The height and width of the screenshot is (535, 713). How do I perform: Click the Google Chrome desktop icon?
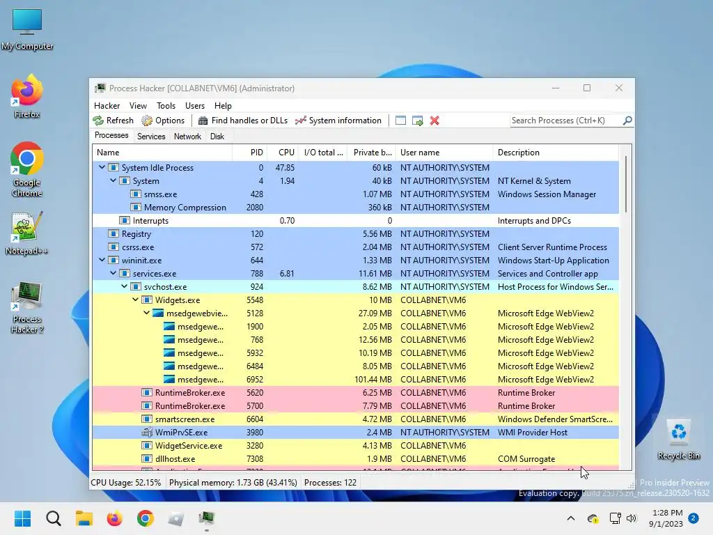point(27,169)
